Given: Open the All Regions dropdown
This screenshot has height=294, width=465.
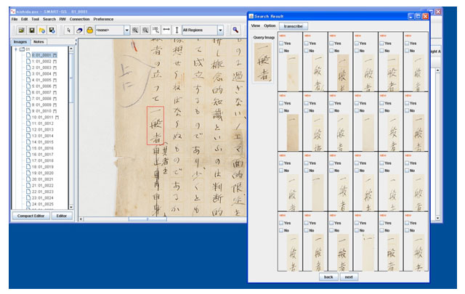Looking at the screenshot, I should click(x=220, y=30).
